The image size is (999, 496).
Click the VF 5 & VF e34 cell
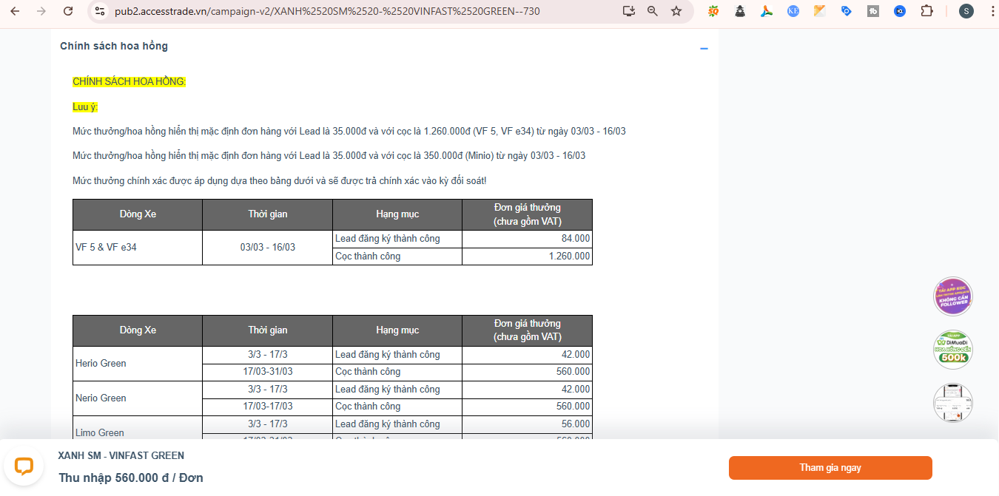click(x=138, y=248)
